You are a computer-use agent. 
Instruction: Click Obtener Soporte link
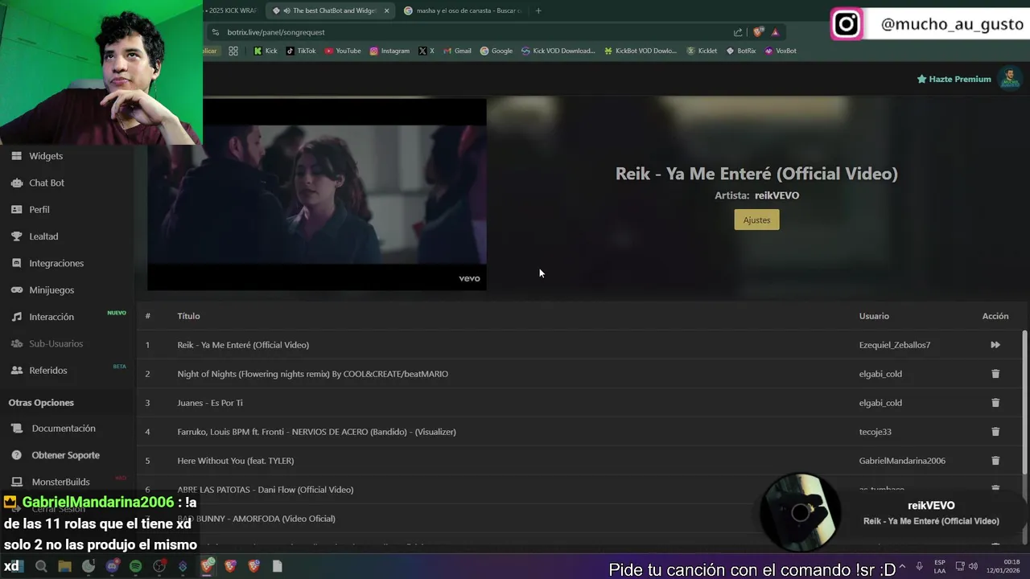coord(65,455)
